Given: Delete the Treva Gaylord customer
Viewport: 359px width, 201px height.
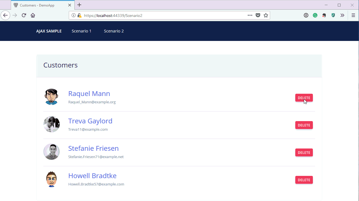Looking at the screenshot, I should (304, 125).
